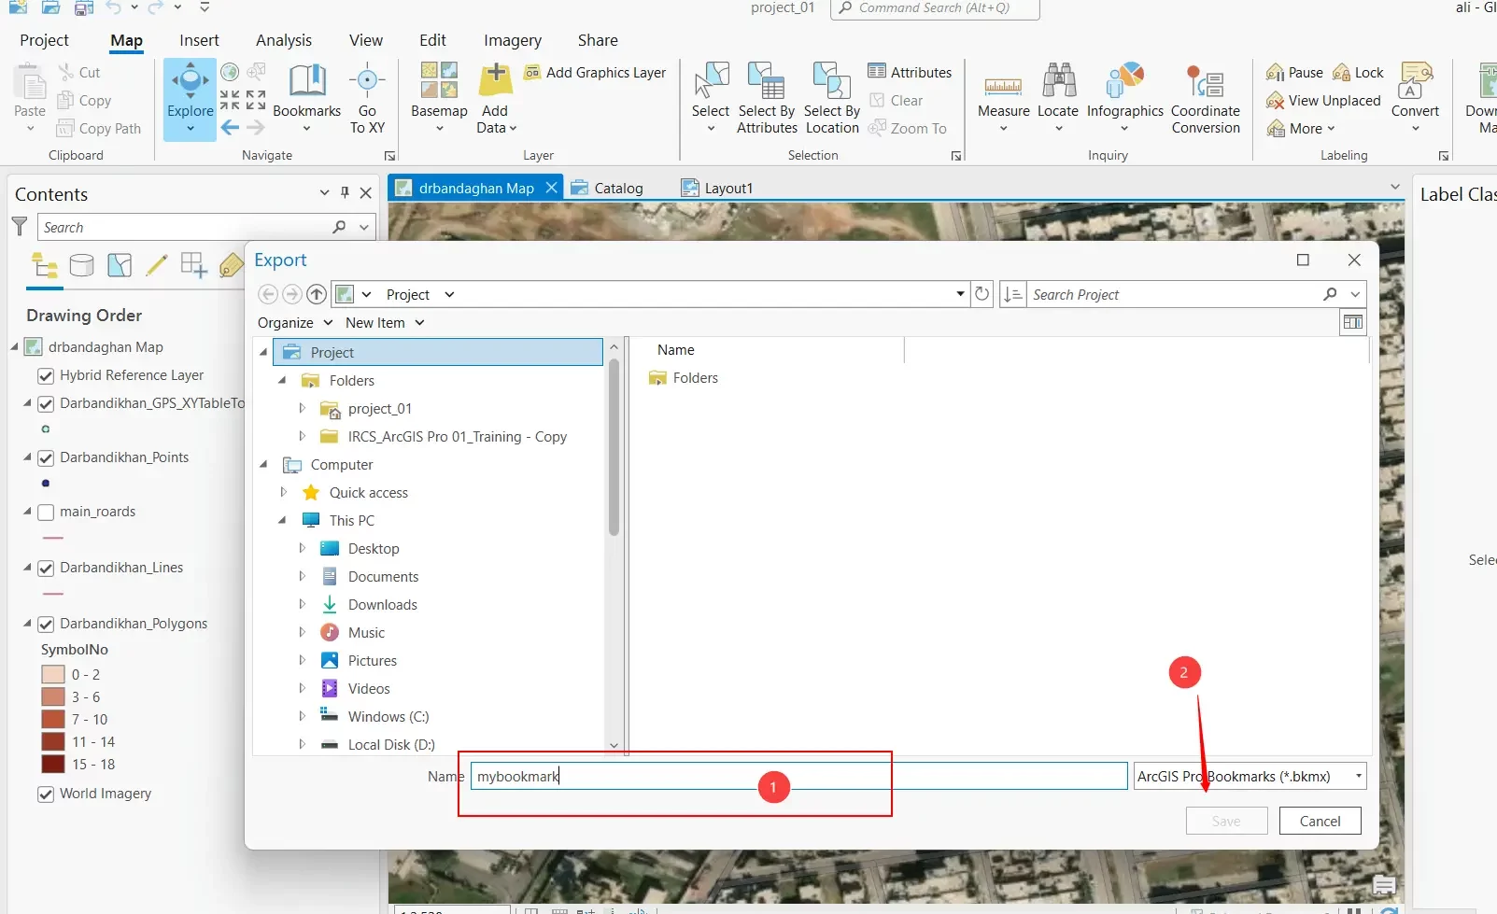
Task: Open Select By Attributes
Action: pyautogui.click(x=767, y=97)
